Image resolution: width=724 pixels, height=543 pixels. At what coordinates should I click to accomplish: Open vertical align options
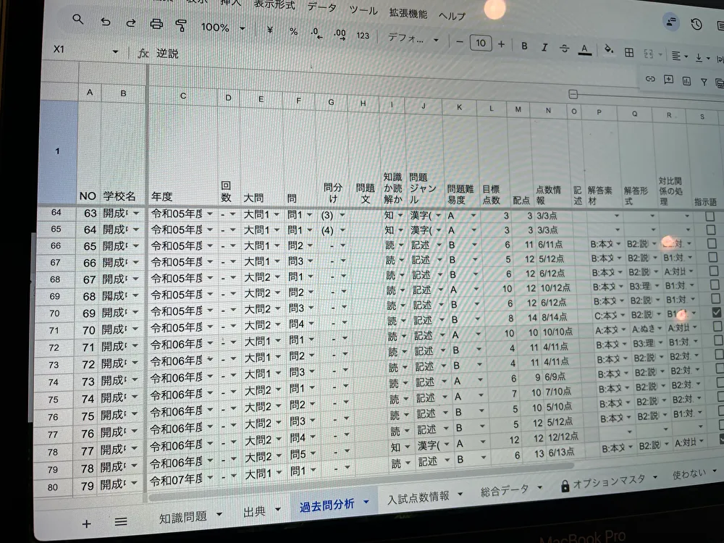[x=702, y=58]
